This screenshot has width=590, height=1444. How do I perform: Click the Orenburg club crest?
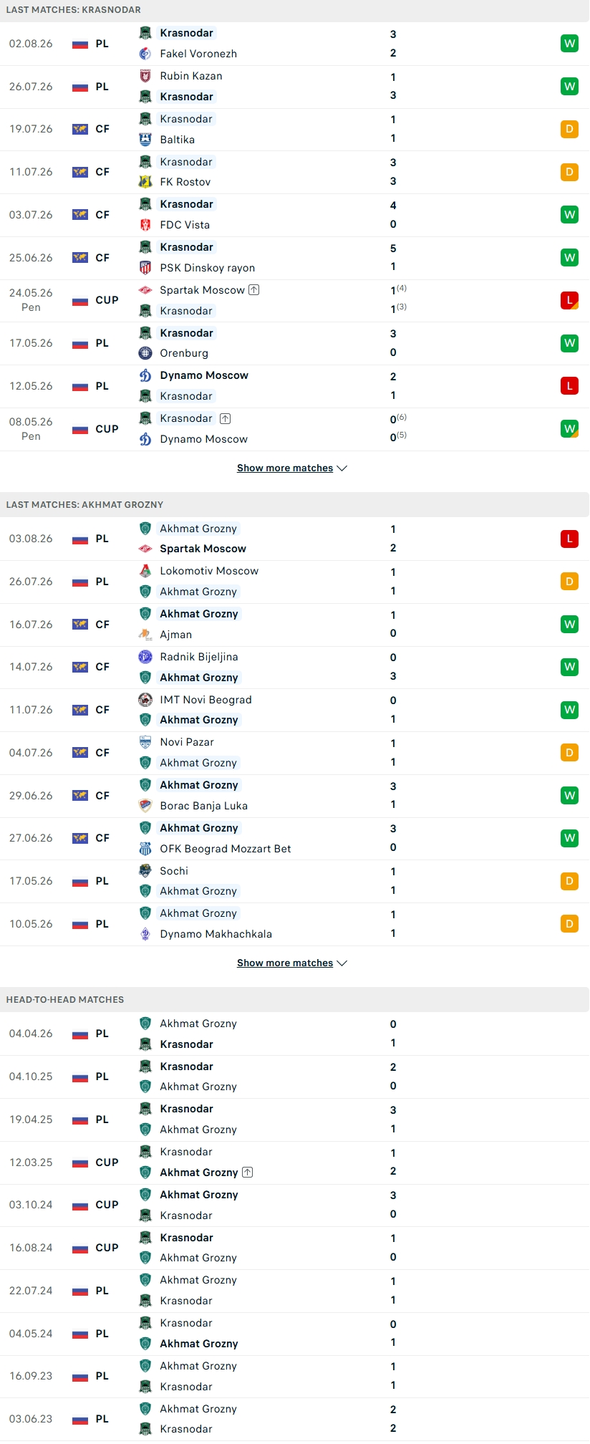coord(145,353)
